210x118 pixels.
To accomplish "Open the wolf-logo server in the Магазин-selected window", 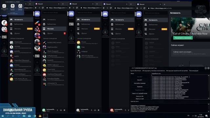I will click(x=37, y=48).
